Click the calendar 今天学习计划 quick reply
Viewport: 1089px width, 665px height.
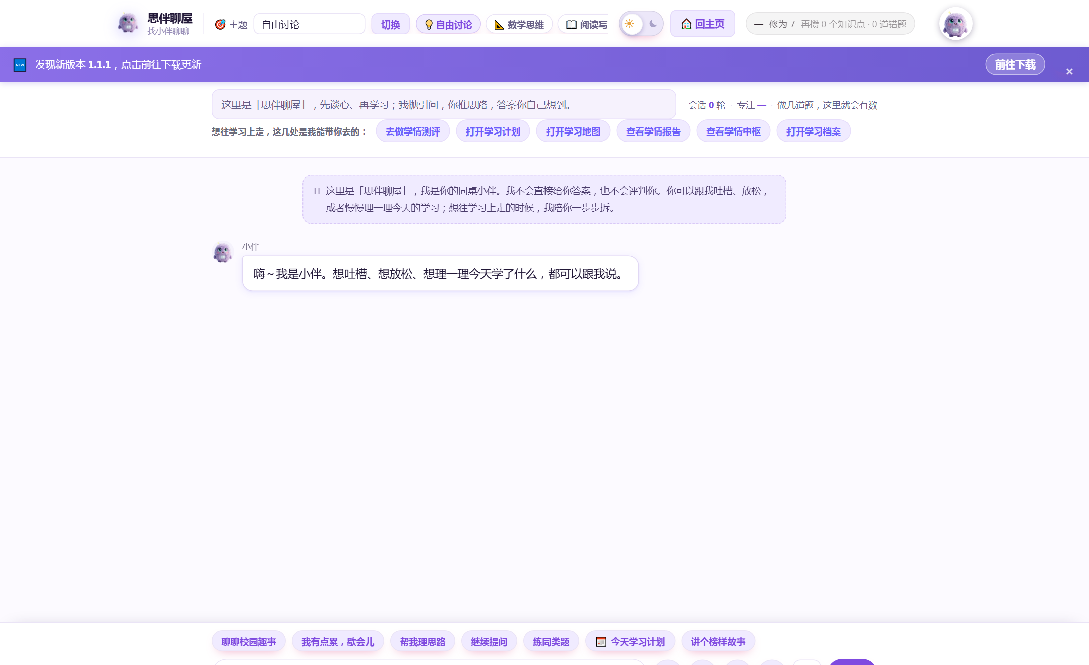coord(630,642)
